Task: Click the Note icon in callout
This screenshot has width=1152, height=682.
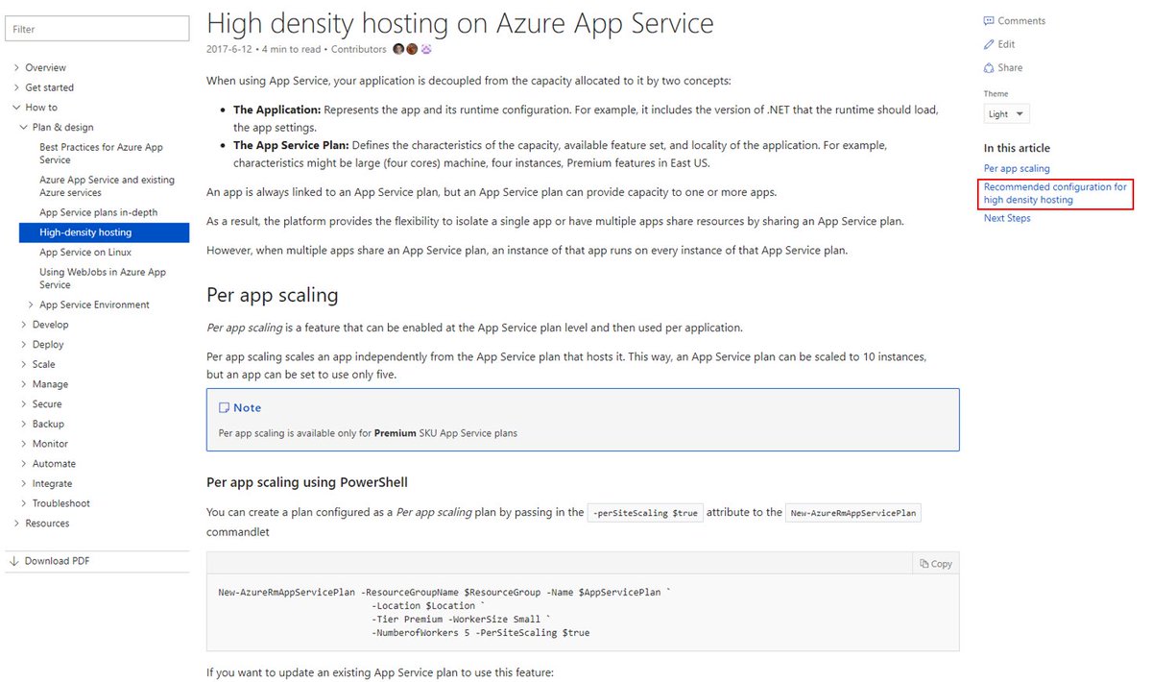Action: tap(225, 408)
